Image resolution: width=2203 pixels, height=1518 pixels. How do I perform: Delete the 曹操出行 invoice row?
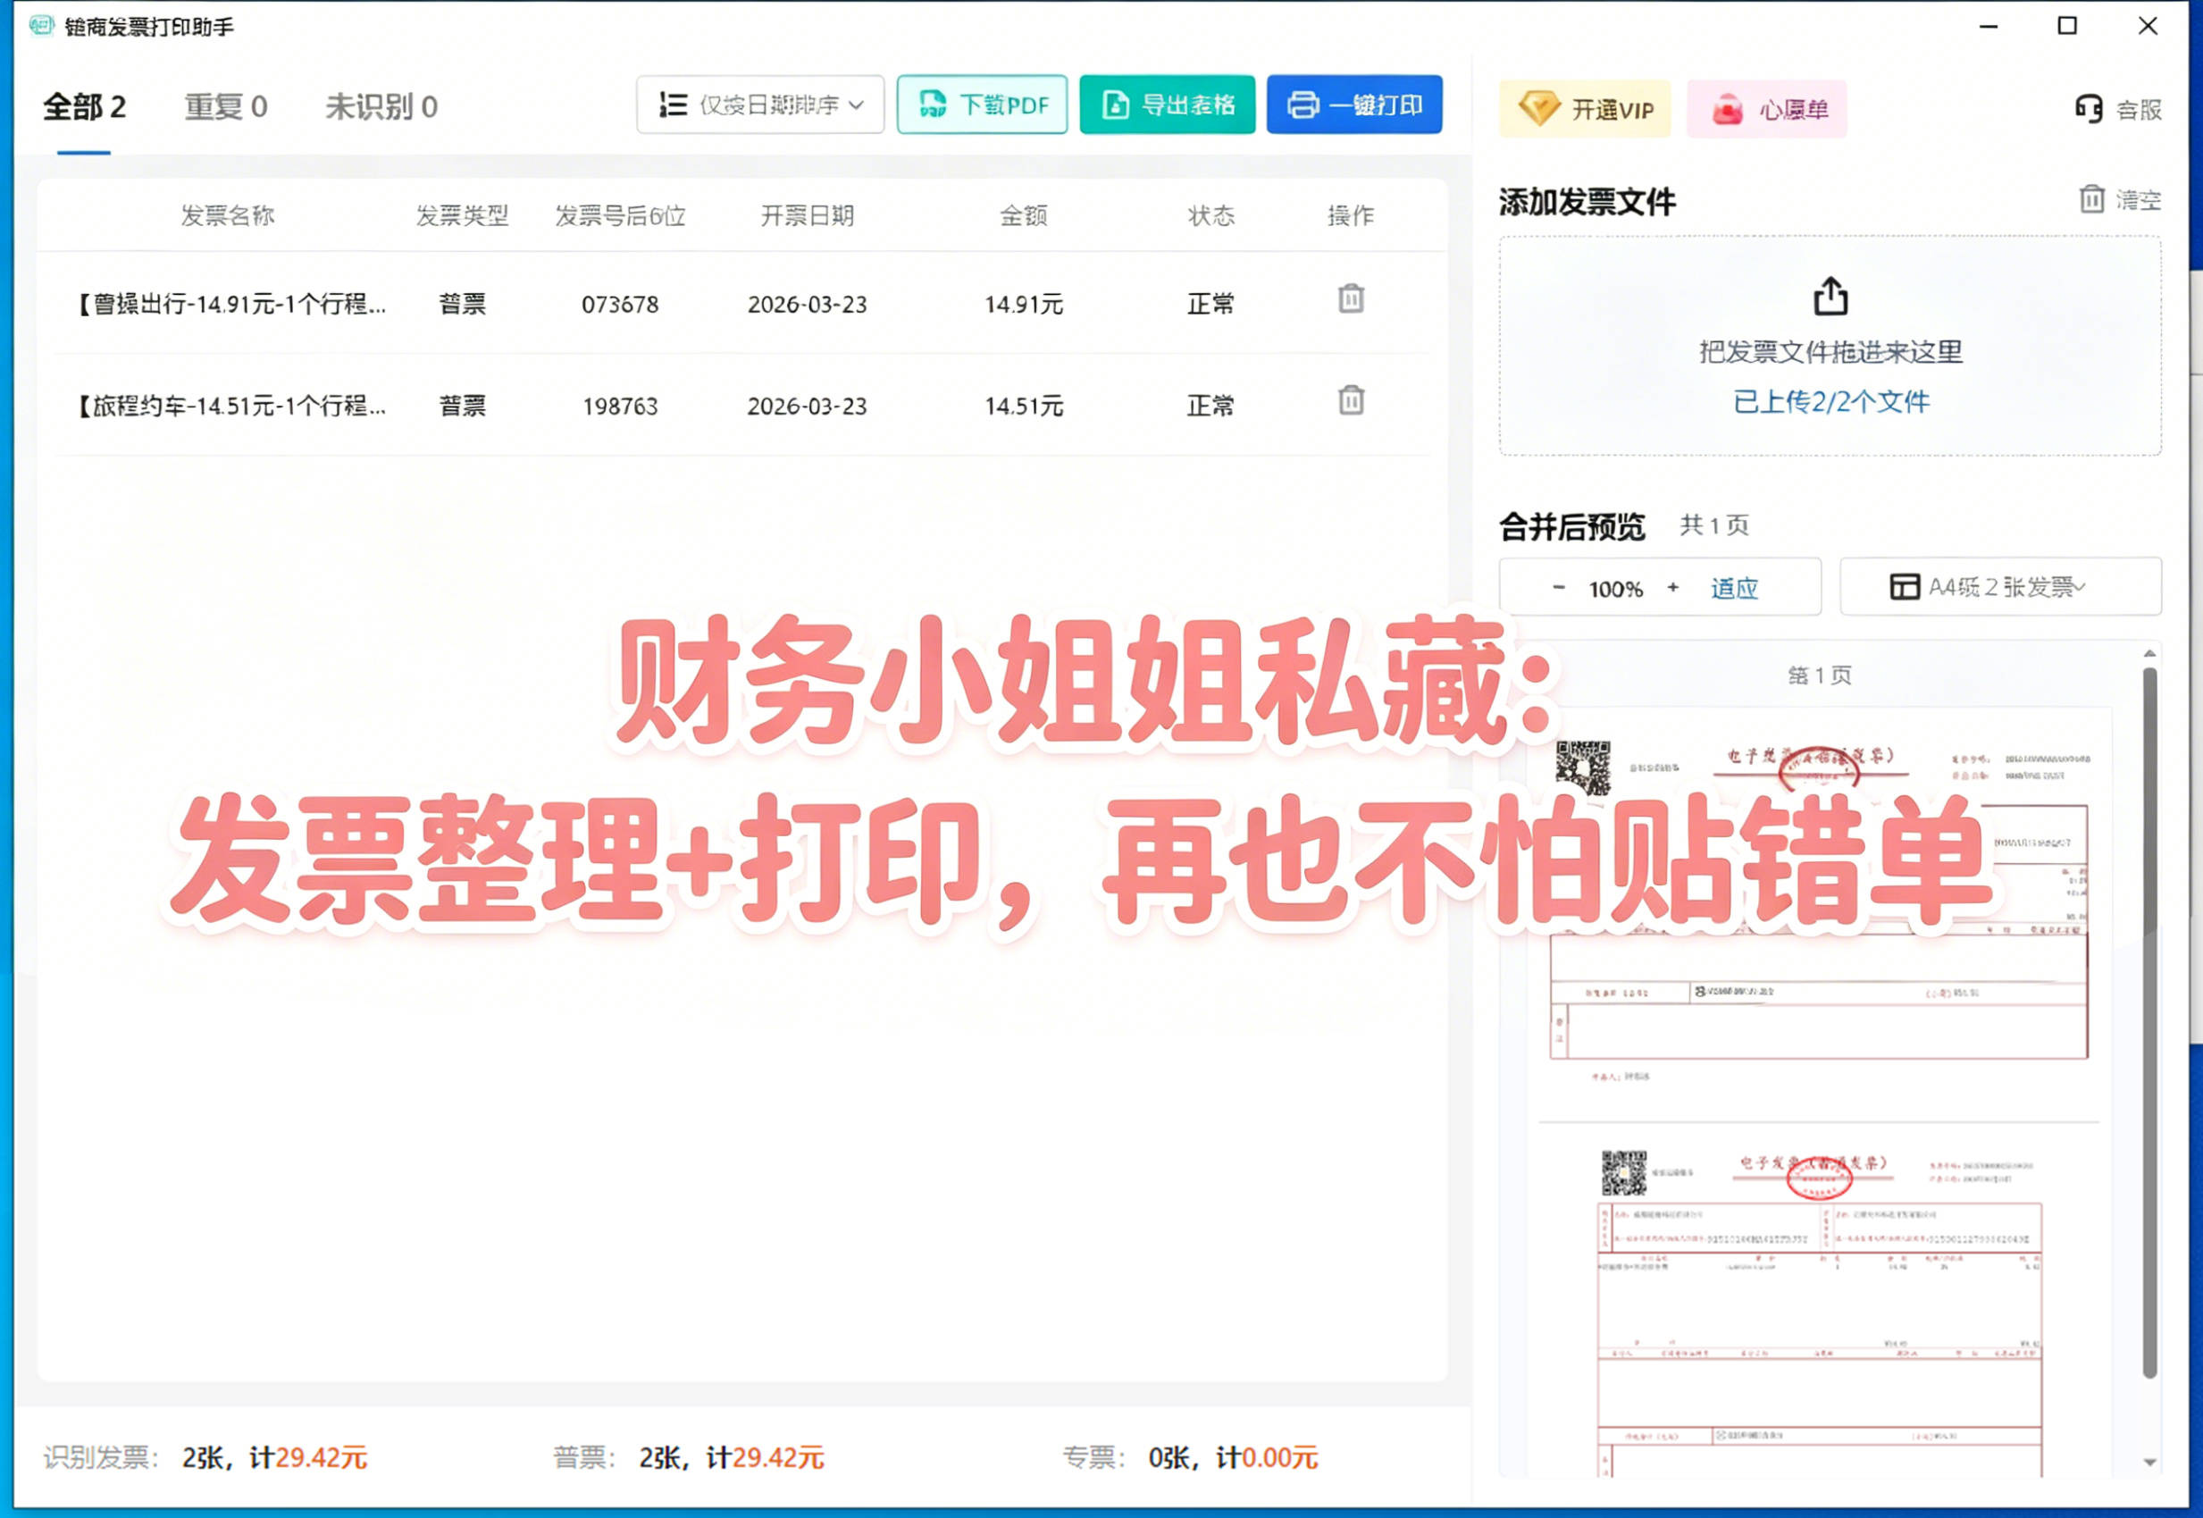pyautogui.click(x=1351, y=298)
